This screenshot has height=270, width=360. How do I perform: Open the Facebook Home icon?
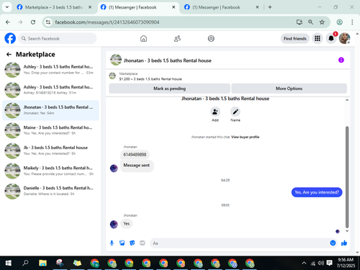coord(143,38)
